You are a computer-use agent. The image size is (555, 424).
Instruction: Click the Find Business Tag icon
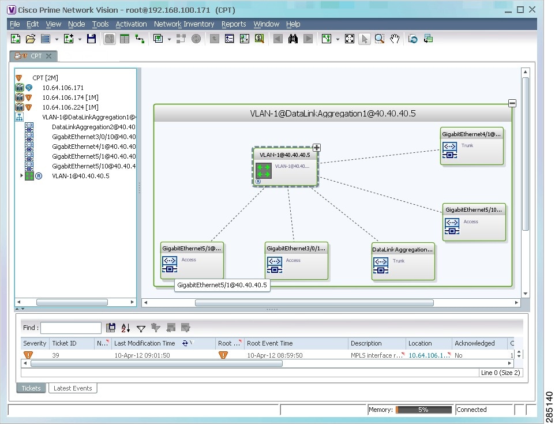click(x=260, y=39)
